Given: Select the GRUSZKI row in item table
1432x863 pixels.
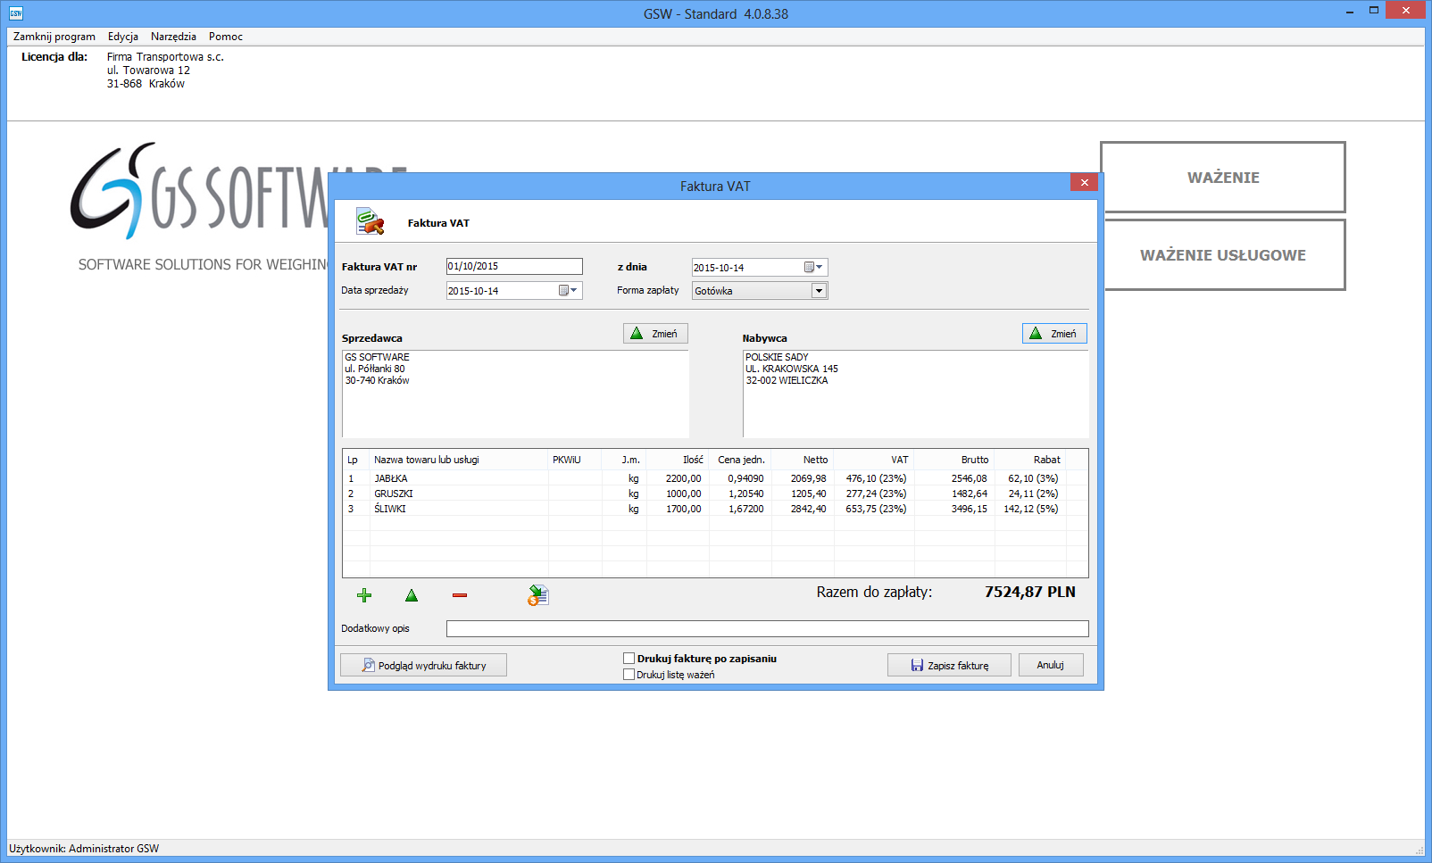Looking at the screenshot, I should pyautogui.click(x=394, y=494).
